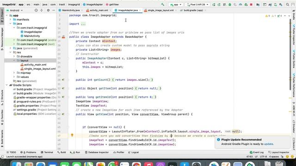Open the Event Log button
This screenshot has height=166, width=296.
point(257,152)
